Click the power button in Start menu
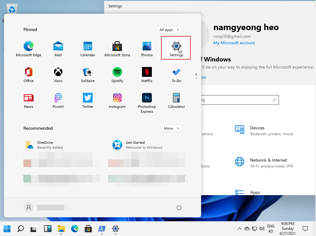This screenshot has width=316, height=236. (x=179, y=207)
